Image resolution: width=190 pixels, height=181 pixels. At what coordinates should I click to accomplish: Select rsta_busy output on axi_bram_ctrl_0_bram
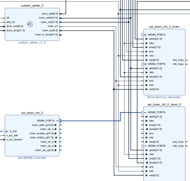click(178, 60)
